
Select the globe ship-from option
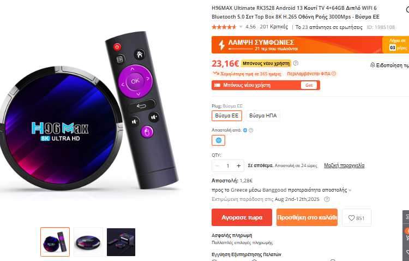coord(218,140)
